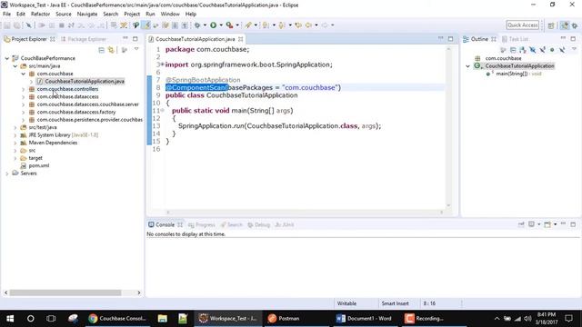Open the Refactor menu

[40, 15]
